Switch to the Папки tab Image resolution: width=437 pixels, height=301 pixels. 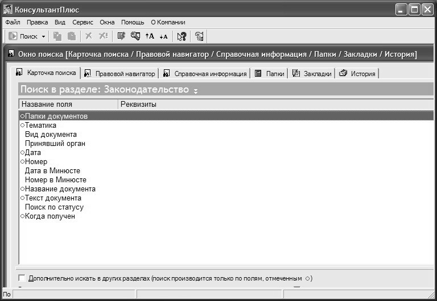coord(270,74)
